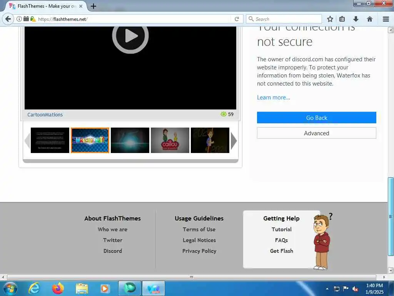Open the taskbar clock and date

pos(374,289)
